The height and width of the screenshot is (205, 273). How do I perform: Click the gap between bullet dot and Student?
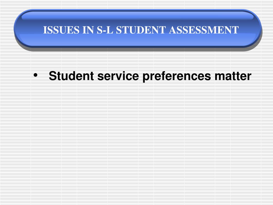click(x=43, y=76)
